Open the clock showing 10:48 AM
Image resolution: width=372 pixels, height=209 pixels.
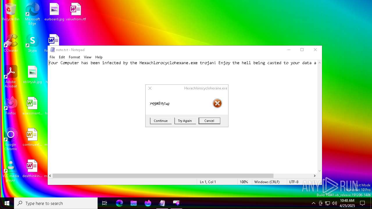click(x=347, y=203)
